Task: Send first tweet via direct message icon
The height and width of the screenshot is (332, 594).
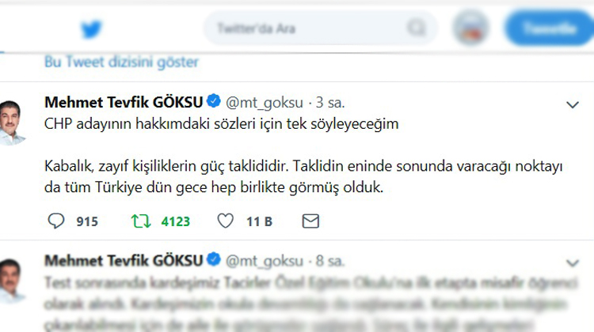Action: click(310, 221)
